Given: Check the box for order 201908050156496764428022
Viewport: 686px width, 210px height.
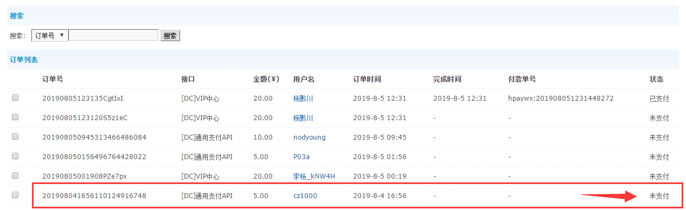Looking at the screenshot, I should tap(15, 156).
